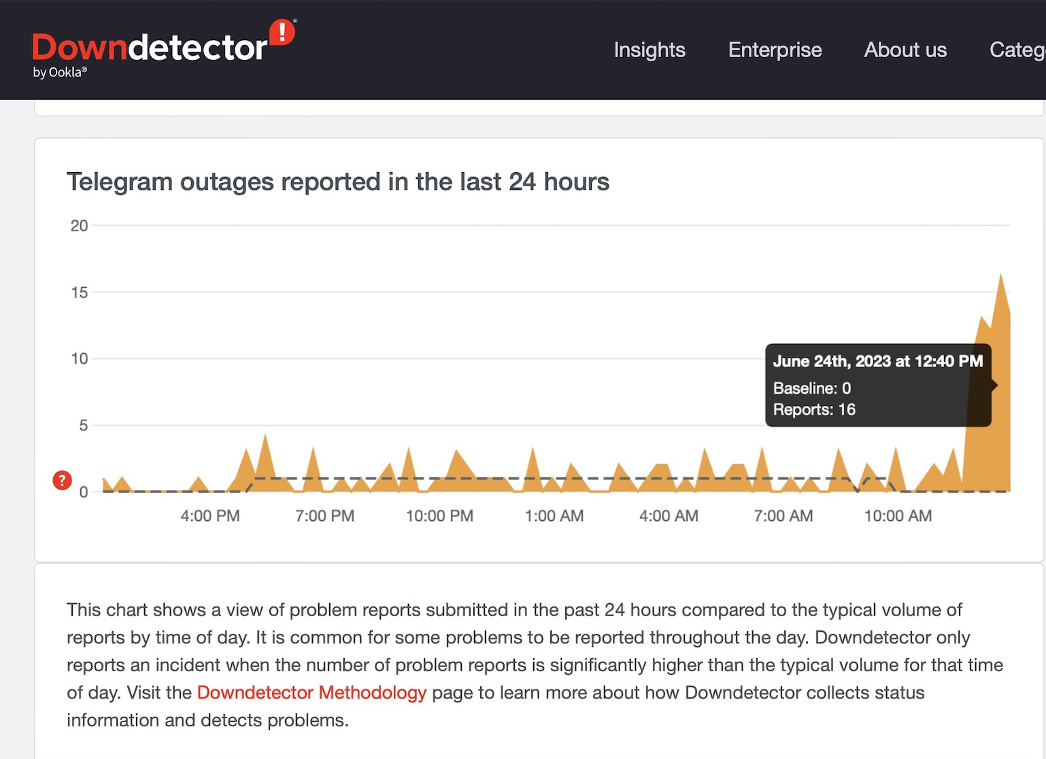Click the 7:00 PM time axis label
This screenshot has width=1046, height=759.
(324, 516)
